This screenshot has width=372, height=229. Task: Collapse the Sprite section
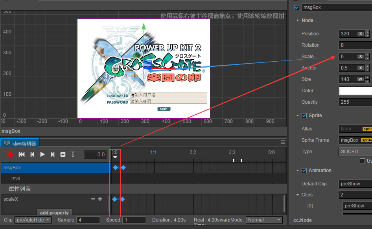298,115
